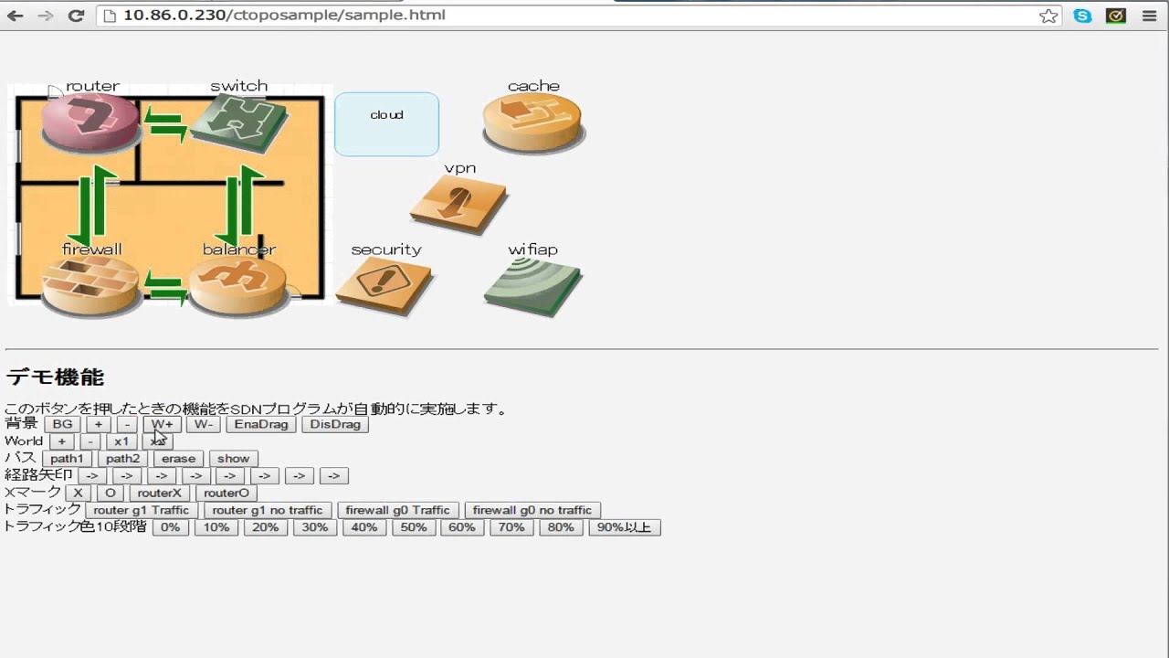
Task: Click the O button in the Xマーク row
Action: pyautogui.click(x=110, y=493)
